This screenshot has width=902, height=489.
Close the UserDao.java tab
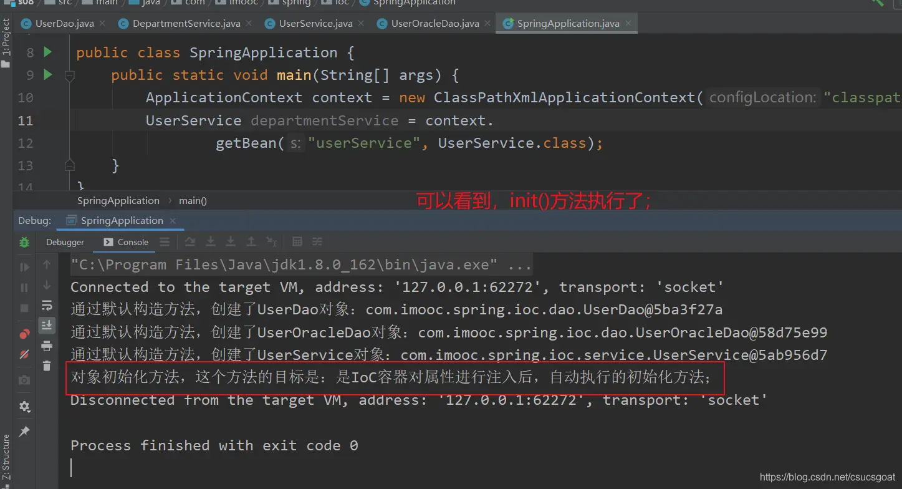point(102,24)
